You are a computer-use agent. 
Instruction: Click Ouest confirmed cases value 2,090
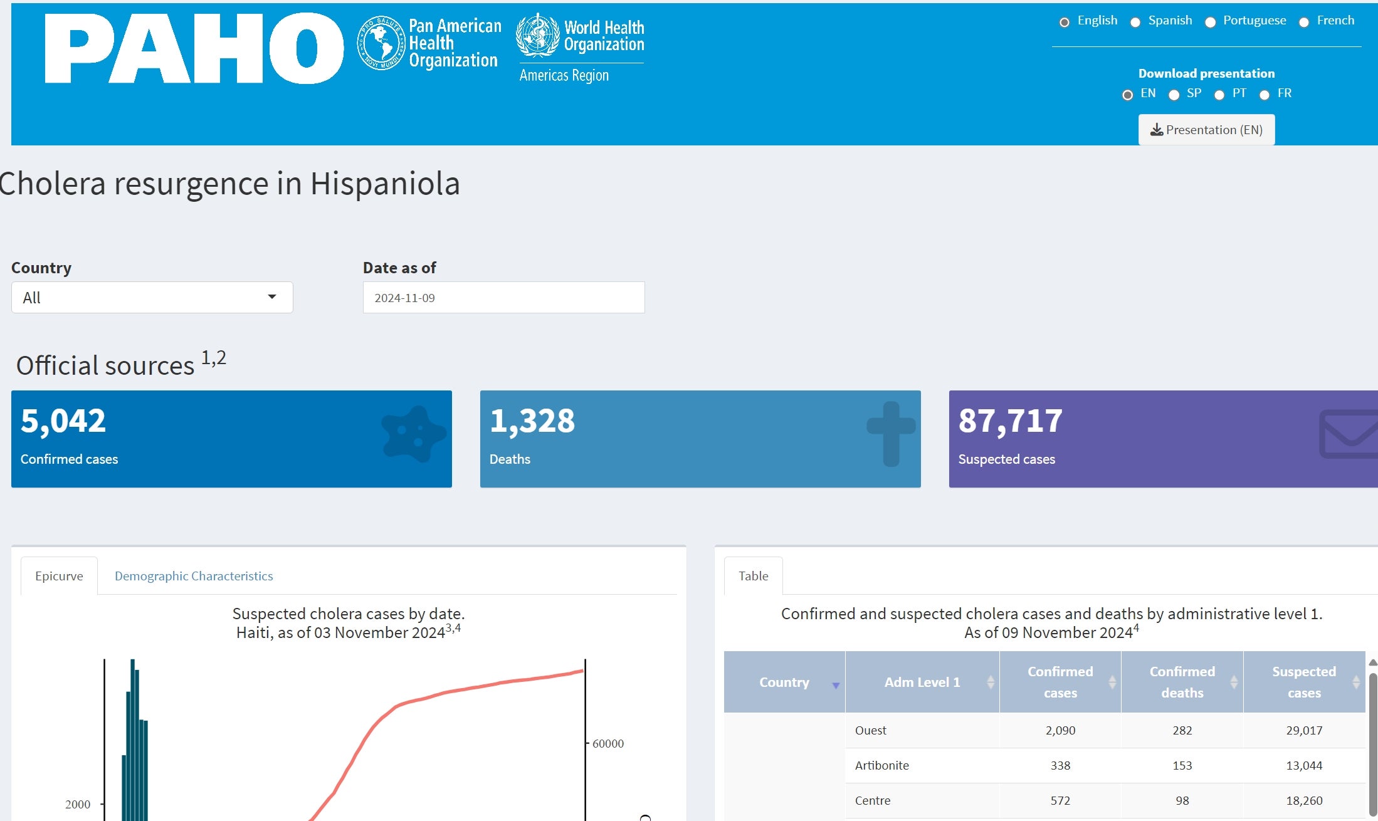[x=1060, y=730]
